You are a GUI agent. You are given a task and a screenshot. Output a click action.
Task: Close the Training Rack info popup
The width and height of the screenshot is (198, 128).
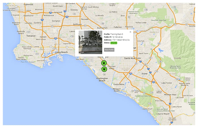(130, 32)
